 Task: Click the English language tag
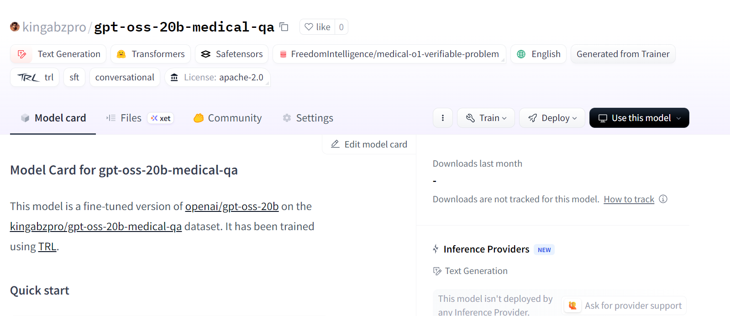pyautogui.click(x=538, y=54)
